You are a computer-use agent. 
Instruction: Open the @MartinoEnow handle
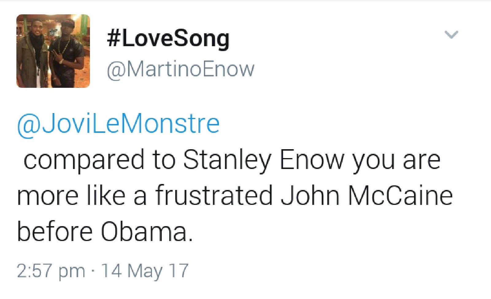(x=179, y=68)
